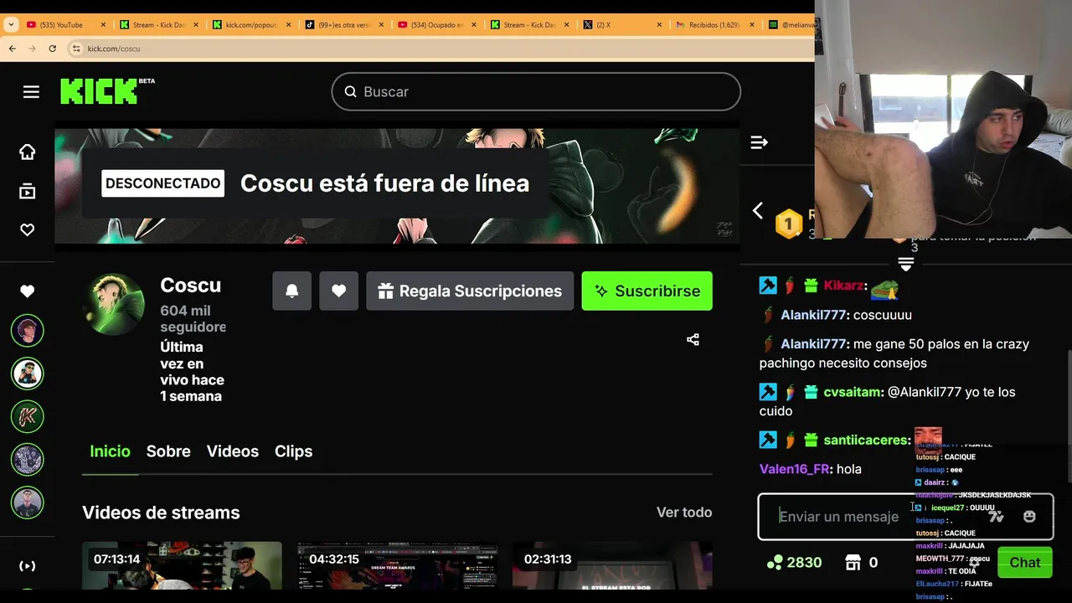Open Following outline heart icon in sidebar
This screenshot has height=603, width=1072.
tap(28, 229)
